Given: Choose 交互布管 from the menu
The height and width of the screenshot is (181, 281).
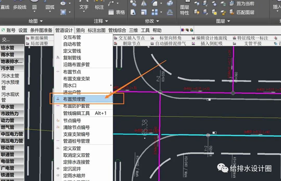Looking at the screenshot, I should (84, 37).
